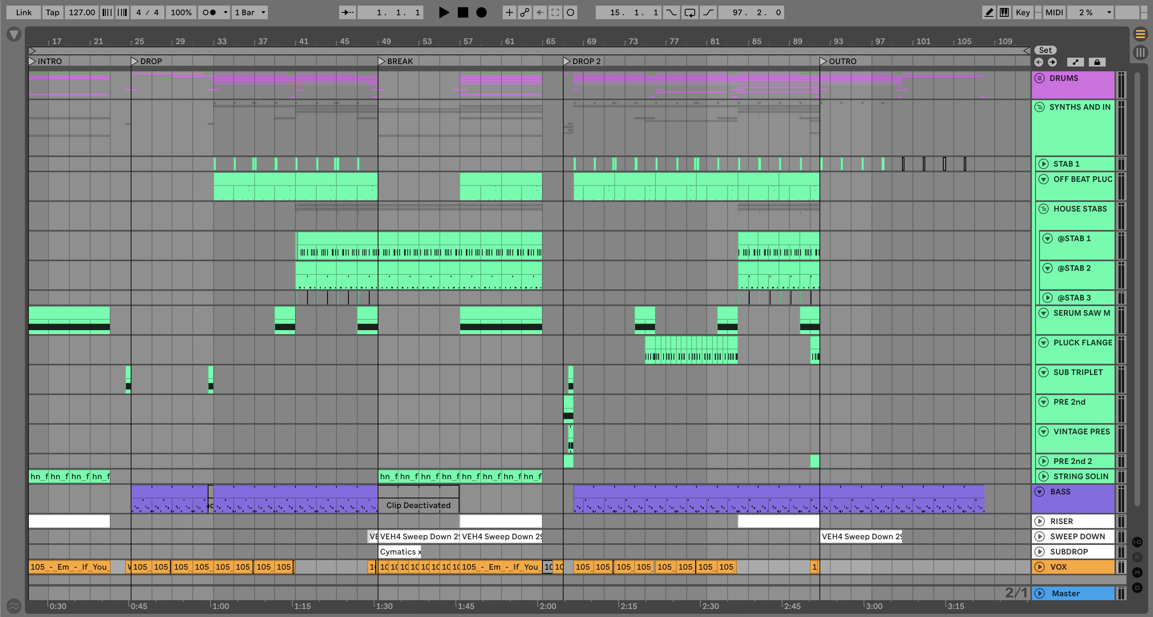This screenshot has height=617, width=1153.
Task: Click the Lock Envelopes padlock icon
Action: click(1096, 62)
